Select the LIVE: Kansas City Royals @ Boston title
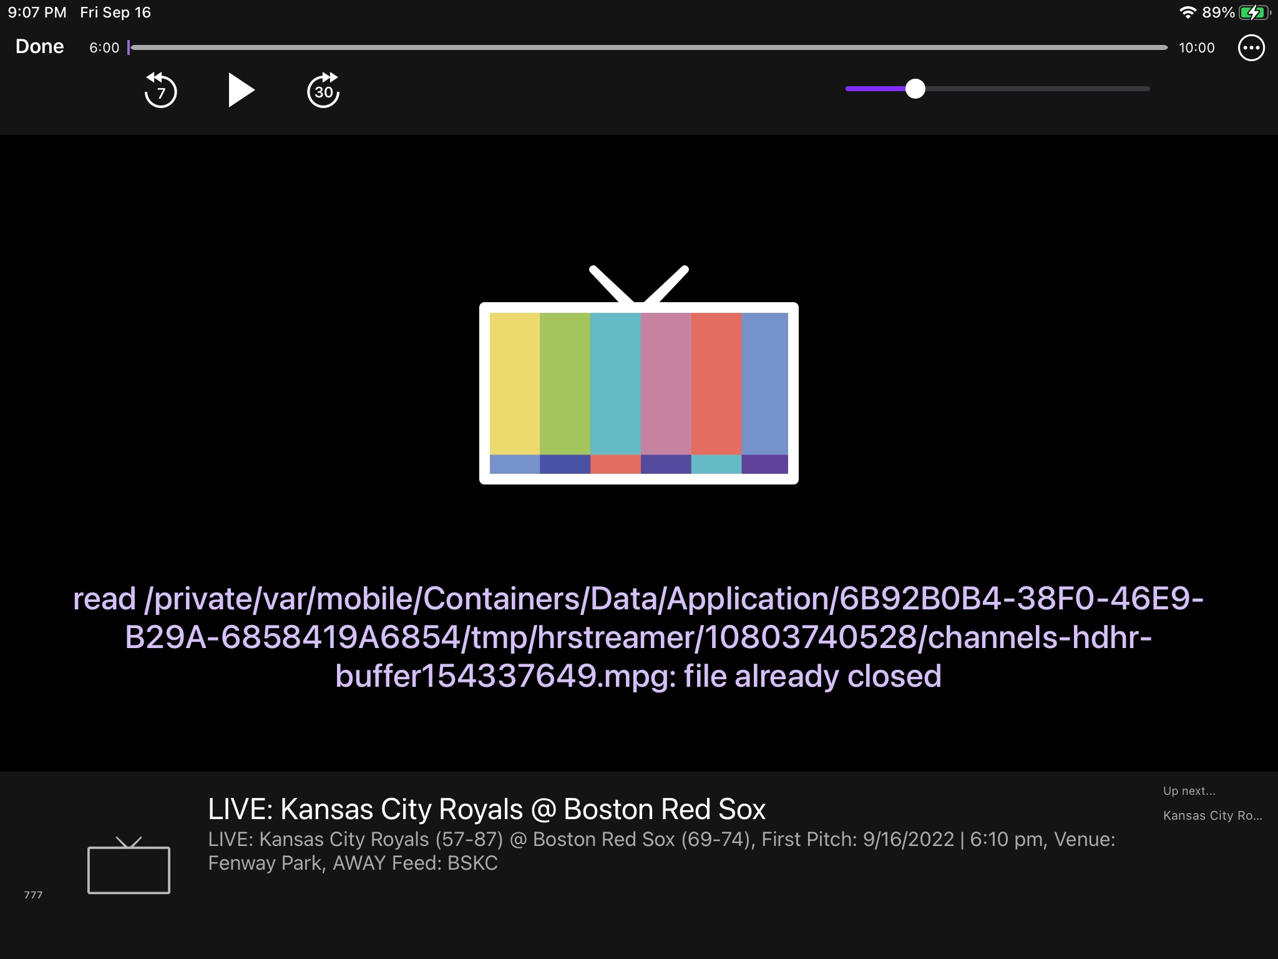 486,809
